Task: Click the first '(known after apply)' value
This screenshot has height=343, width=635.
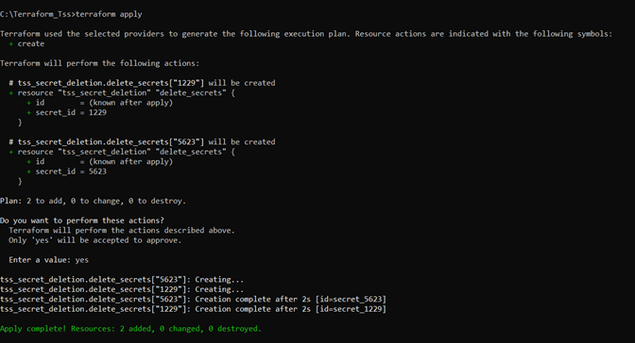Action: click(130, 103)
